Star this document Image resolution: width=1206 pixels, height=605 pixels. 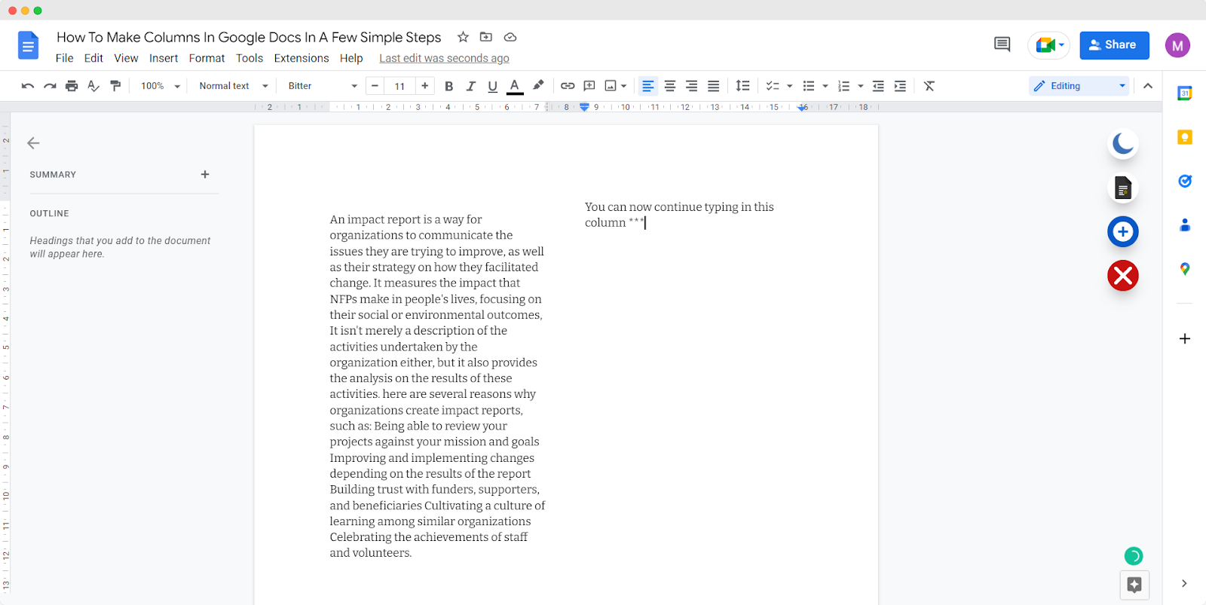point(463,37)
